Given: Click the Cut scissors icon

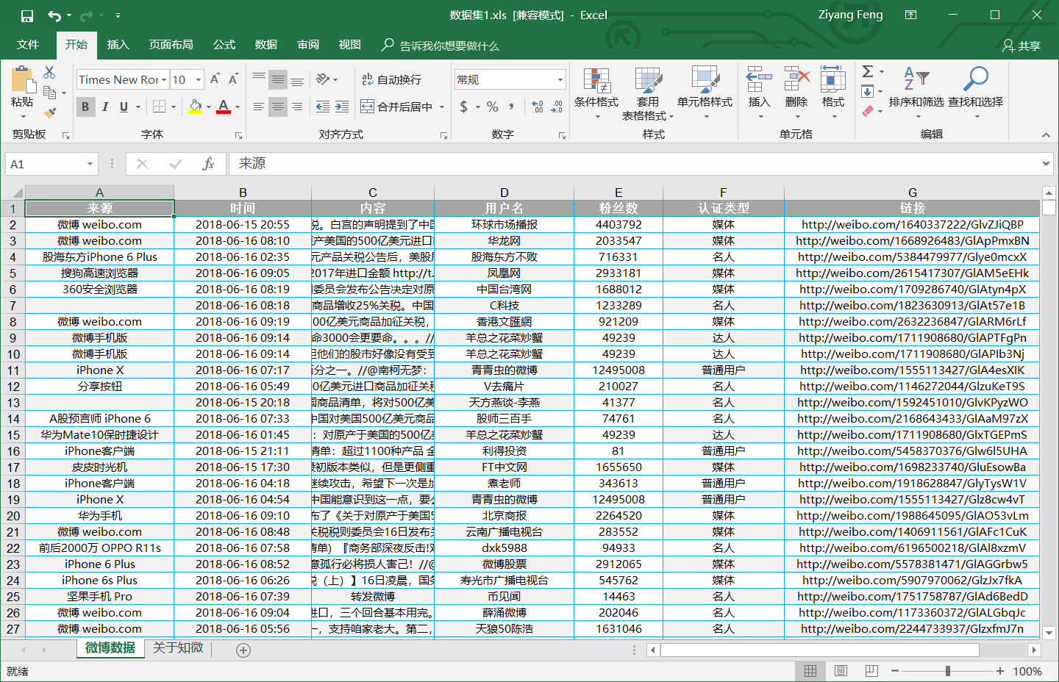Looking at the screenshot, I should tap(49, 72).
